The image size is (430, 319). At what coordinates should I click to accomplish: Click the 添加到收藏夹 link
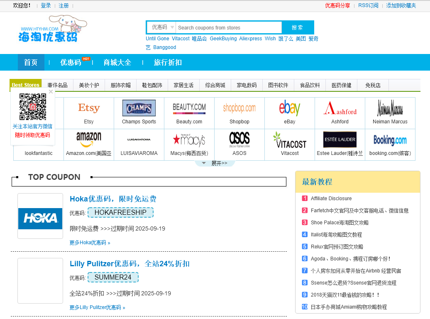[x=401, y=5]
